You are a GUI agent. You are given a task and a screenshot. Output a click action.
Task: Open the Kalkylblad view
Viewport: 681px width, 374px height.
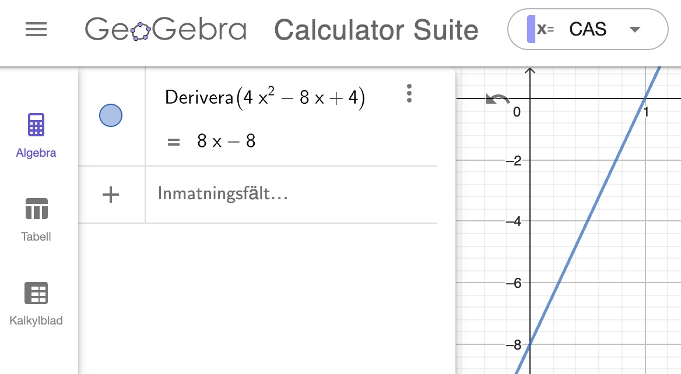coord(36,303)
